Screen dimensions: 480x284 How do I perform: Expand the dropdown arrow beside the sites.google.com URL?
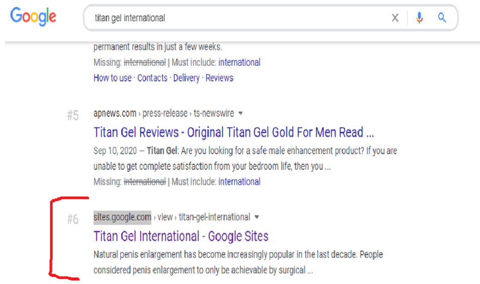(256, 217)
